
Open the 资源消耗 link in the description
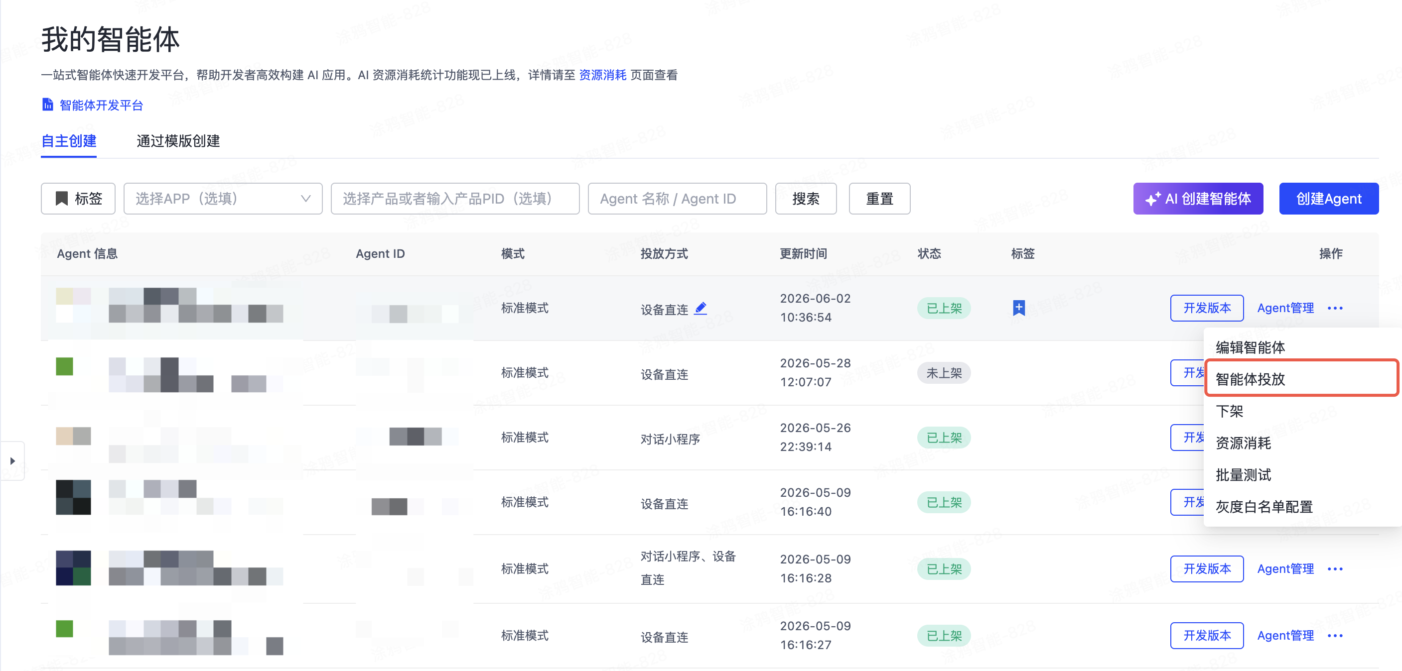click(x=602, y=75)
